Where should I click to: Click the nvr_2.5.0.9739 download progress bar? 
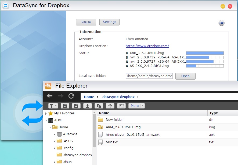(205, 57)
